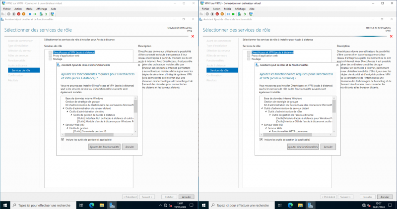Launch Microsoft Edge from VPN1 taskbar

pyautogui.click(x=290, y=205)
